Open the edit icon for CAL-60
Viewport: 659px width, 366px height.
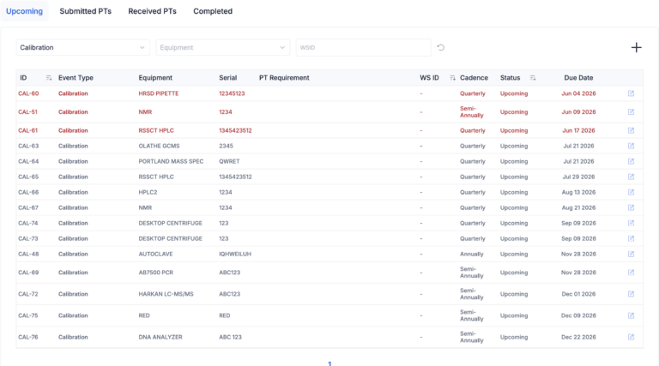pos(631,93)
